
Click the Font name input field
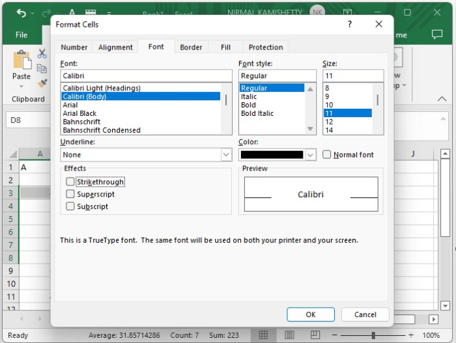coord(146,75)
